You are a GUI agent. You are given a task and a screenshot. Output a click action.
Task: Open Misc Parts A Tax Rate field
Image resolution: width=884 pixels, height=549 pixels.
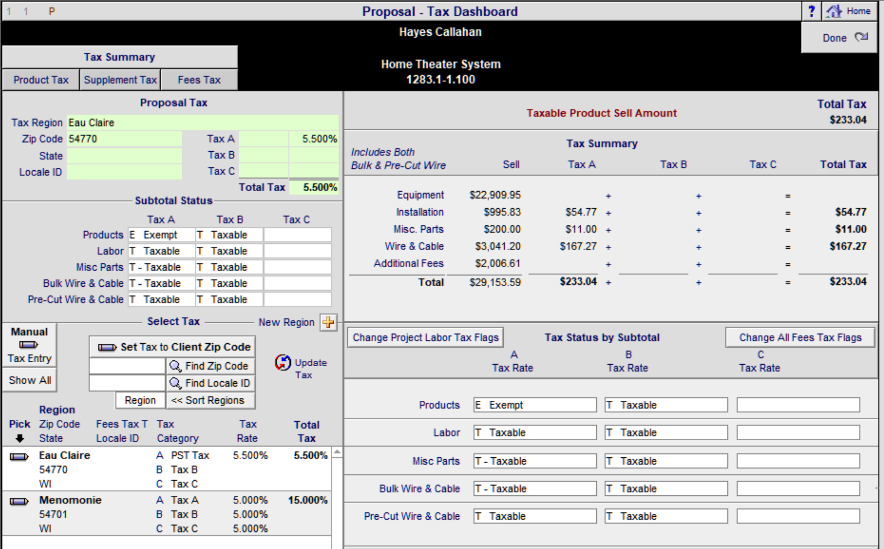[x=535, y=461]
